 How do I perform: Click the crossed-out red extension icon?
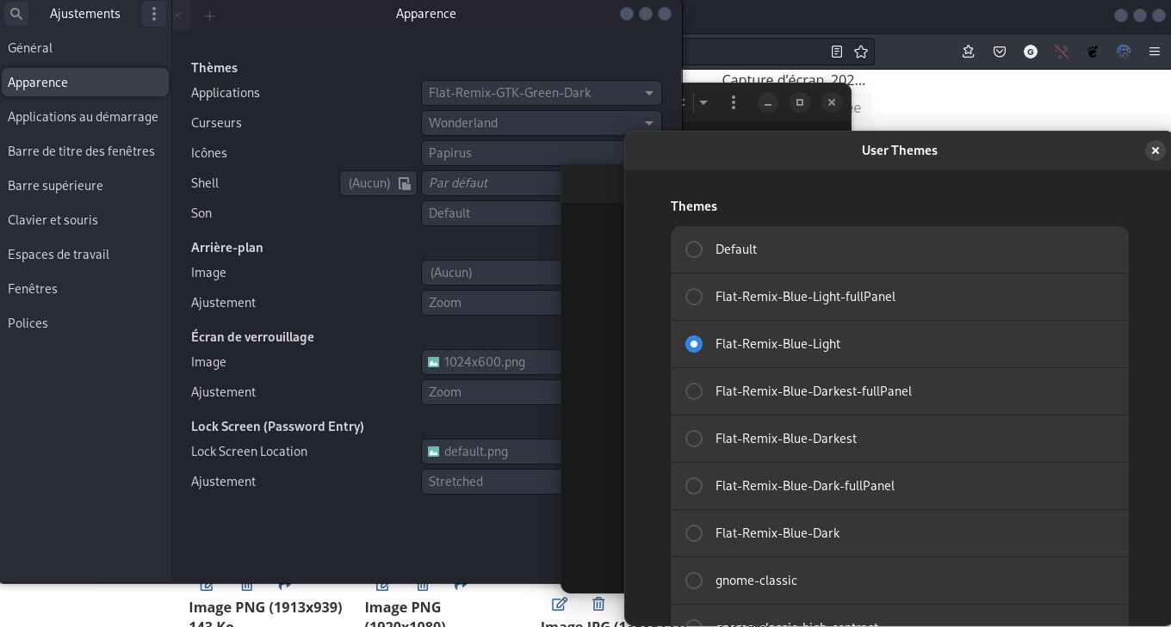tap(1062, 52)
